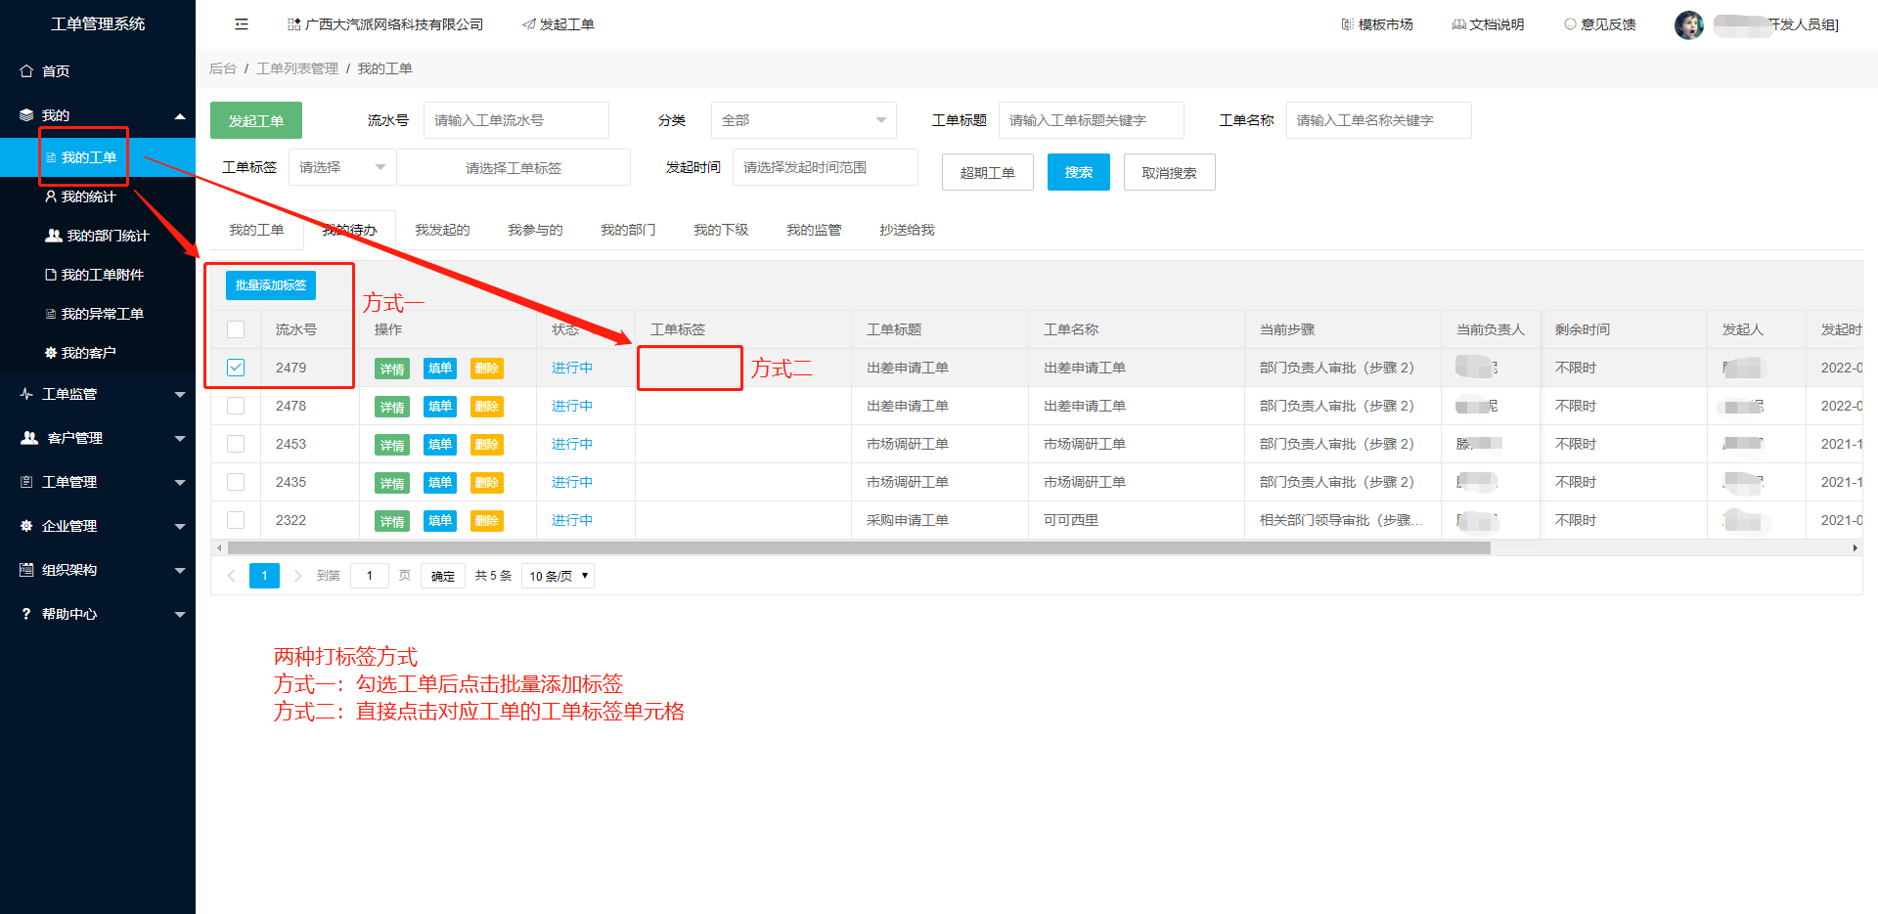
Task: Click the table scroll-left arrow
Action: (219, 548)
